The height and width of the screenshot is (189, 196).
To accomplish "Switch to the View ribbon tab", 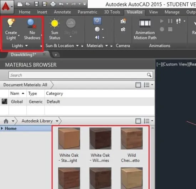I will tap(153, 12).
